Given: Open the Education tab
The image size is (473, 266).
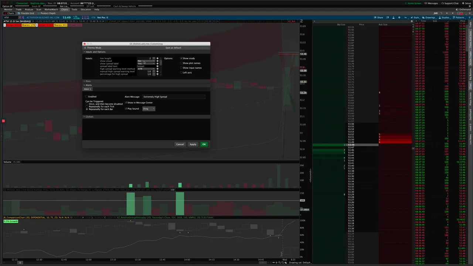Looking at the screenshot, I should (86, 10).
